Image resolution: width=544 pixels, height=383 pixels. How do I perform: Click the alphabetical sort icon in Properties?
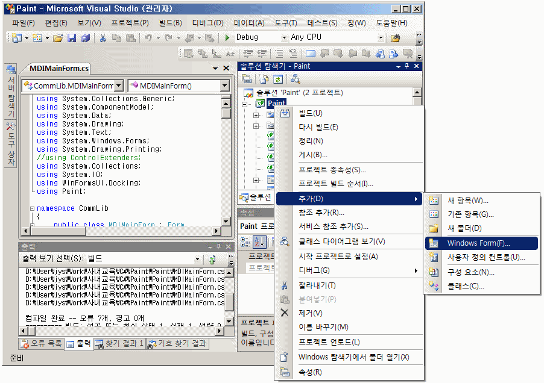click(x=259, y=241)
